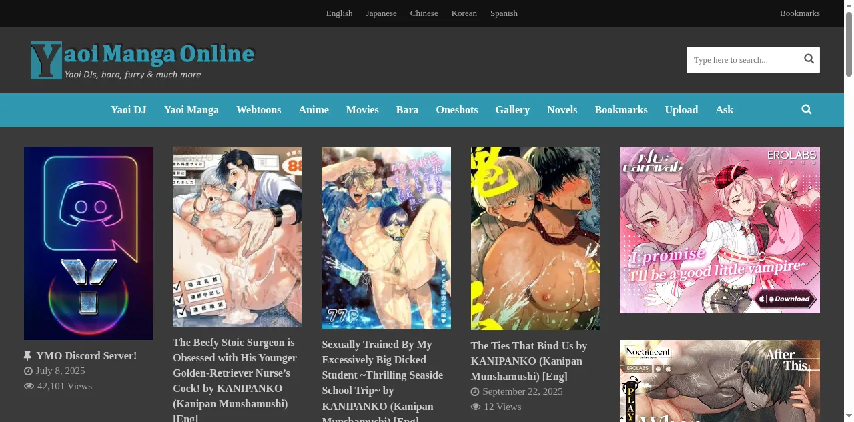Click the pin icon beside YMO Discord Server
This screenshot has width=854, height=422.
tap(28, 356)
